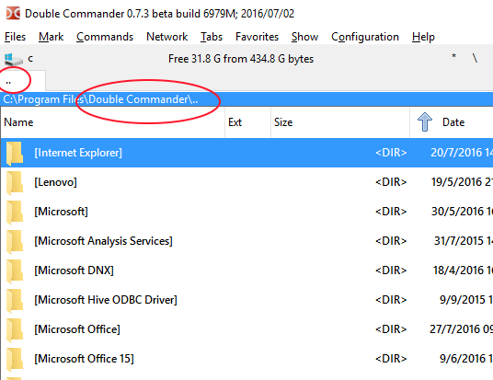The height and width of the screenshot is (380, 493).
Task: Click <DIR> size of Lenovo row
Action: click(x=391, y=182)
